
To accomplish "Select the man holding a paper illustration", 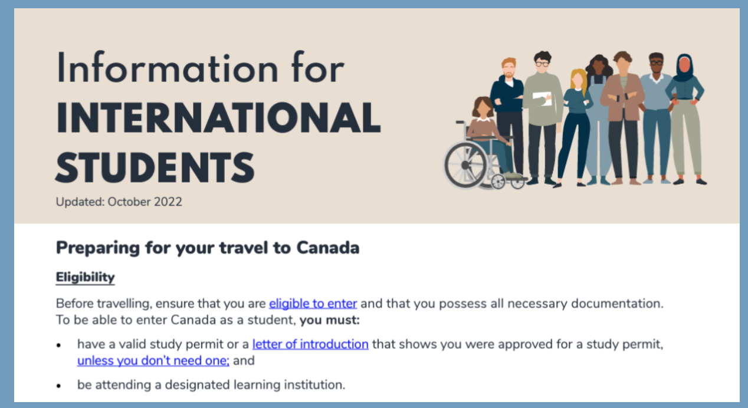I will pos(542,118).
